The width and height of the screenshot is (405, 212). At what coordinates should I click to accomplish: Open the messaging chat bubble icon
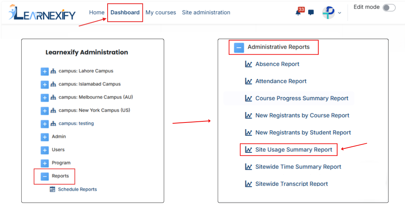[x=311, y=12]
